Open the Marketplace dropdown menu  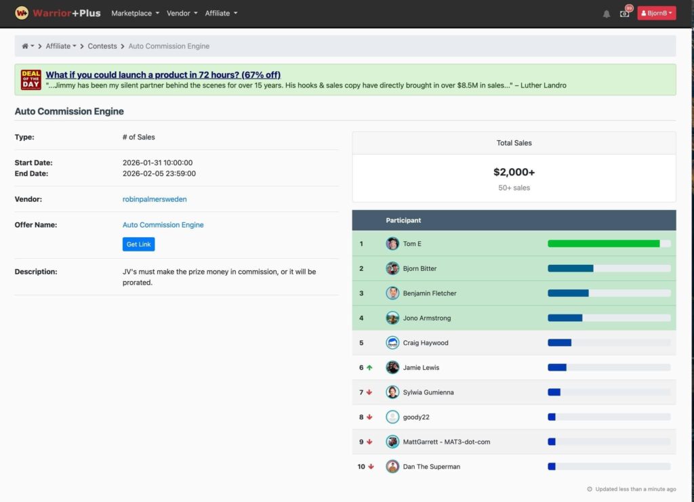(135, 13)
